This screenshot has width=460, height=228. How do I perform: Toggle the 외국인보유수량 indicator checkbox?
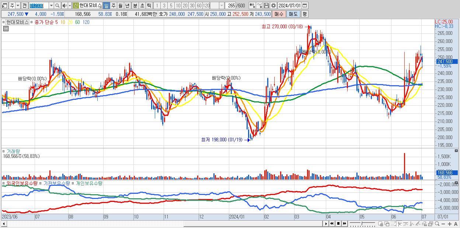tap(3, 183)
